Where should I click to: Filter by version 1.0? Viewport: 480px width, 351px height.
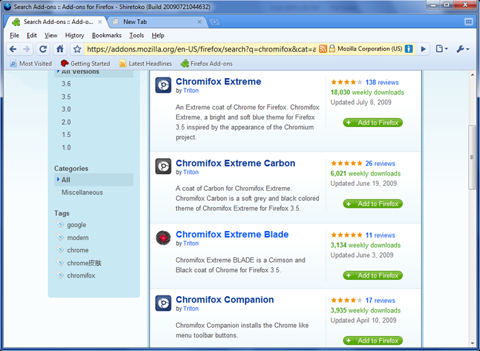66,147
